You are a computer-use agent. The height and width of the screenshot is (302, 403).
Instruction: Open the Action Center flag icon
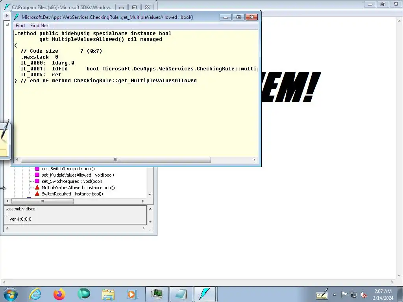(344, 294)
